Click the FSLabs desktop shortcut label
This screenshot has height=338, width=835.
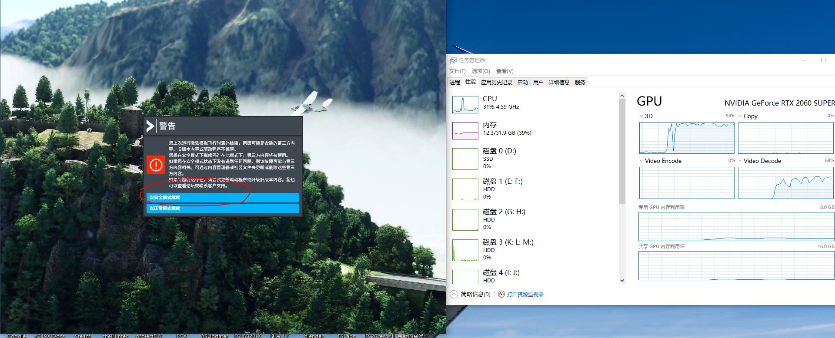pyautogui.click(x=347, y=336)
